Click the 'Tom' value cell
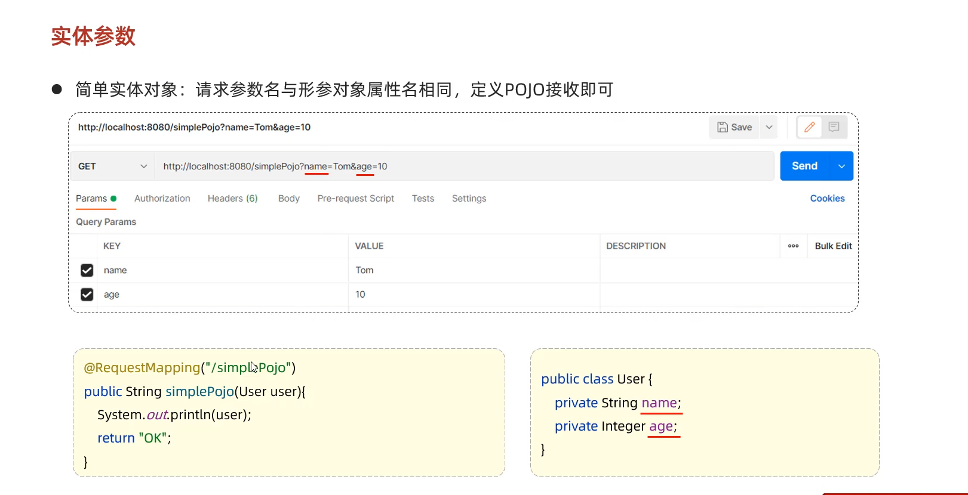 (x=474, y=270)
